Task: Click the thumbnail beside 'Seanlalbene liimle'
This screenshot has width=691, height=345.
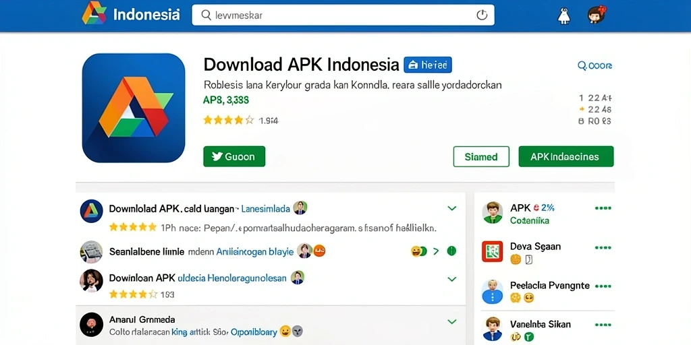Action: pos(92,252)
